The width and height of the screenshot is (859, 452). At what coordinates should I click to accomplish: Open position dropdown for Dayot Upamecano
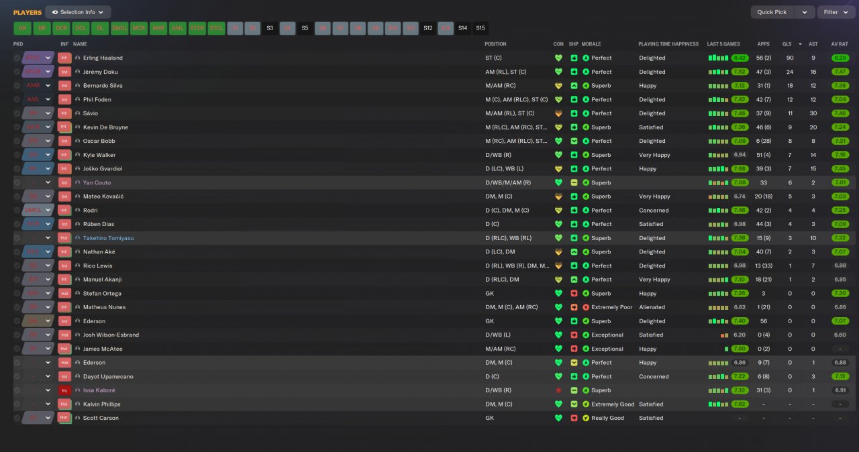(x=48, y=376)
